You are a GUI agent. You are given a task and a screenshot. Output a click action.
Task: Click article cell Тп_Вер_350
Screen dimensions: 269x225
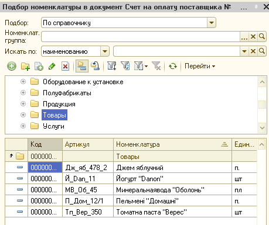coord(88,212)
